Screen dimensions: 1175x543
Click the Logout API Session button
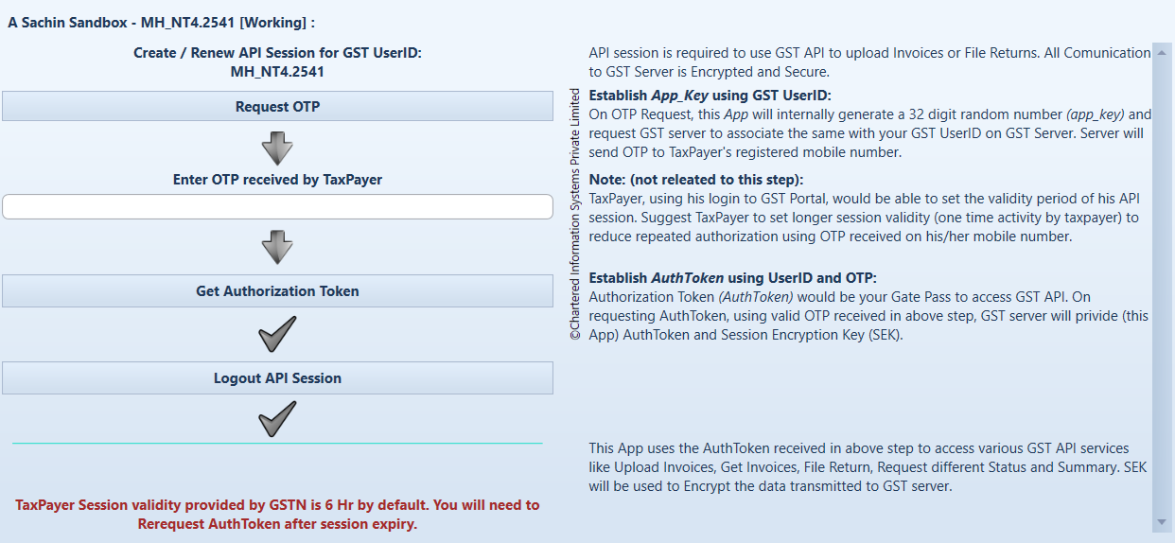tap(277, 378)
